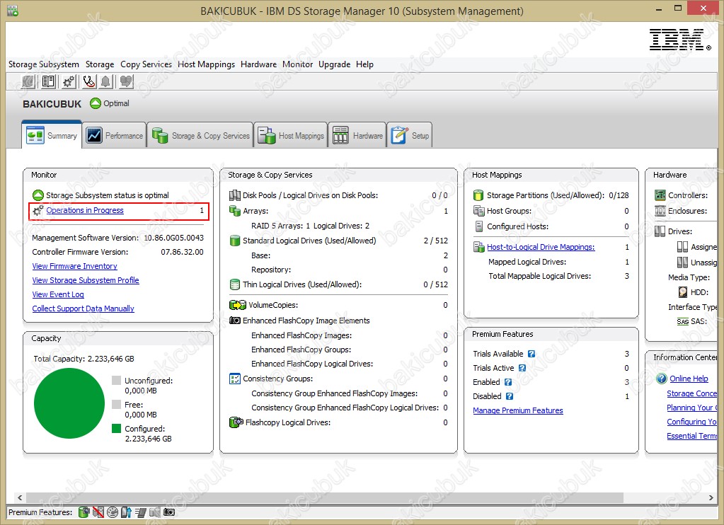Switch to the Hardware tab
Viewport: 724px width, 525px height.
pos(357,135)
